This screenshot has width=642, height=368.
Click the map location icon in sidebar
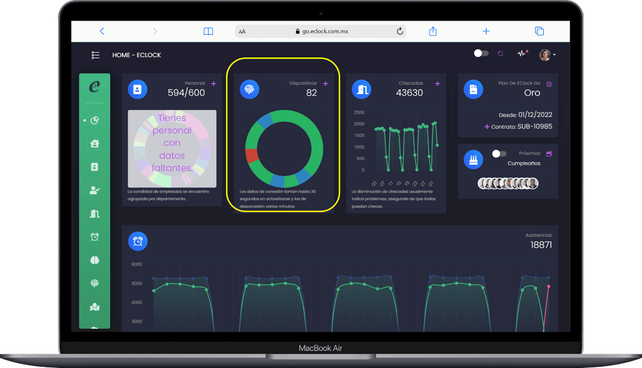(95, 307)
